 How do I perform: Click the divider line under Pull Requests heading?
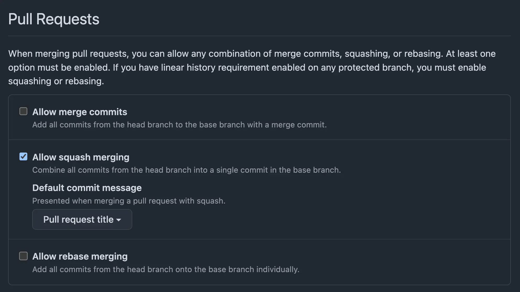pyautogui.click(x=259, y=36)
